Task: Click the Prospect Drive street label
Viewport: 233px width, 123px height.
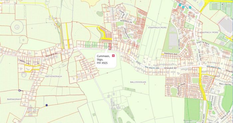Action: pos(182,5)
